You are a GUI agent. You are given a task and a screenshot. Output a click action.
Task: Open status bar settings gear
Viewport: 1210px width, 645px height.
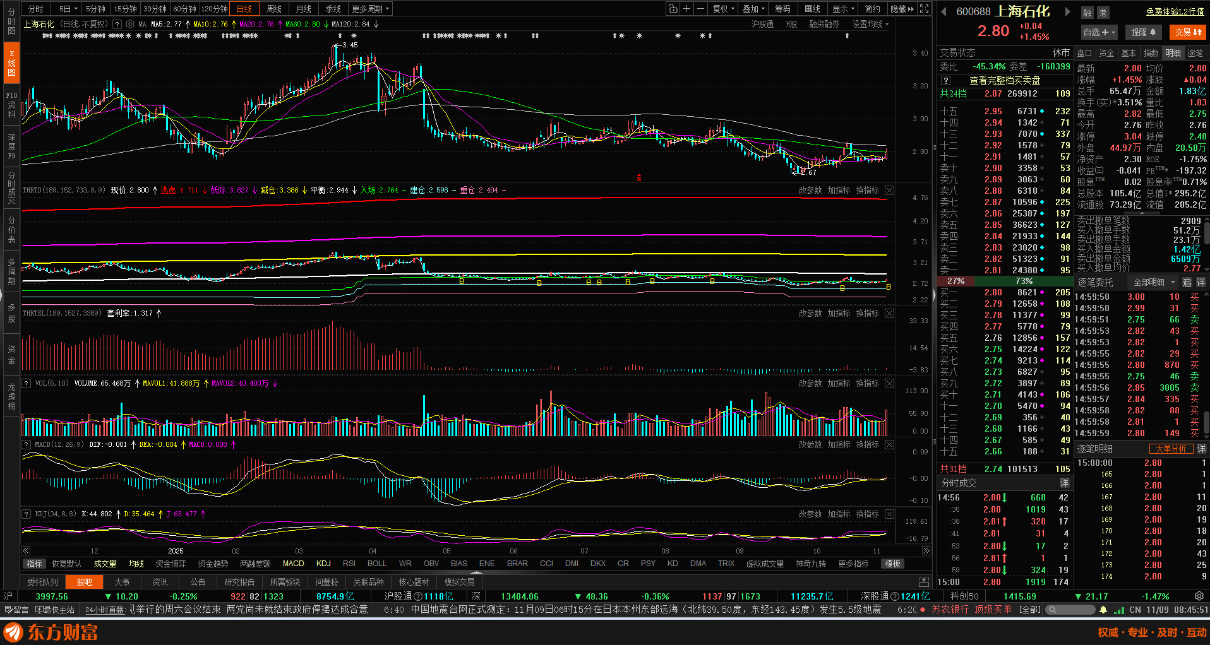1199,596
